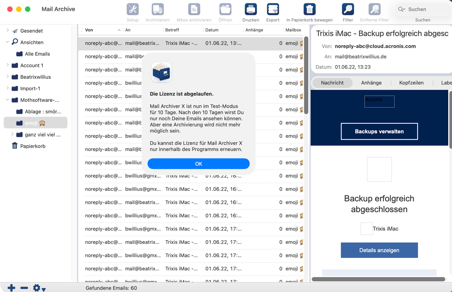The image size is (452, 292).
Task: Click the Archivieren! toolbar icon
Action: pos(157,10)
